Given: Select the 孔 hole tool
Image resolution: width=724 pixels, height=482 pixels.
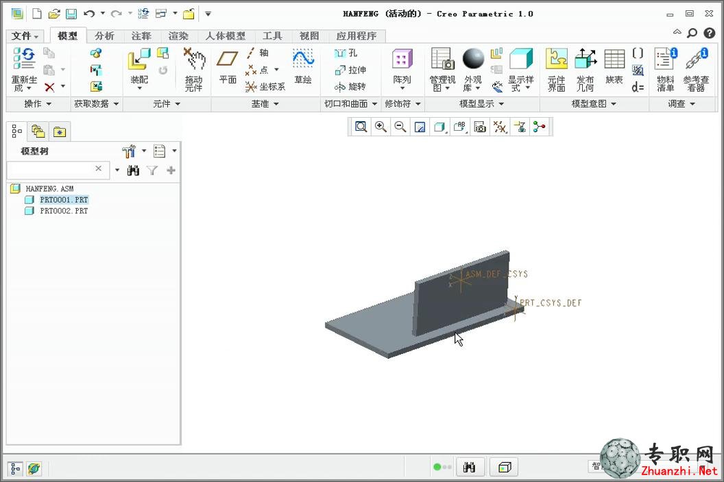Looking at the screenshot, I should tap(346, 53).
